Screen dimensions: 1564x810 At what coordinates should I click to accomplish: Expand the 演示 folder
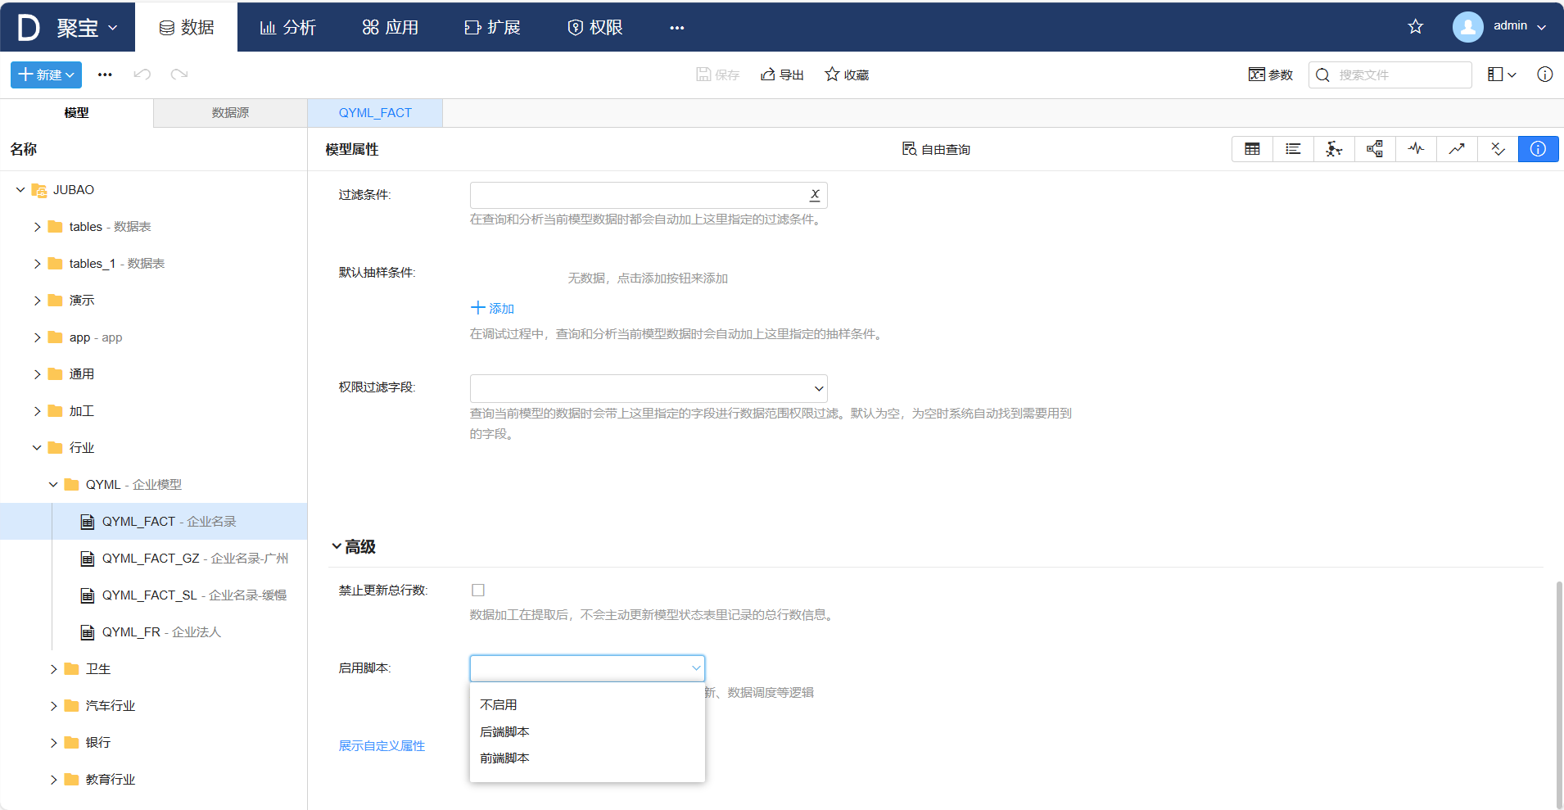tap(37, 301)
